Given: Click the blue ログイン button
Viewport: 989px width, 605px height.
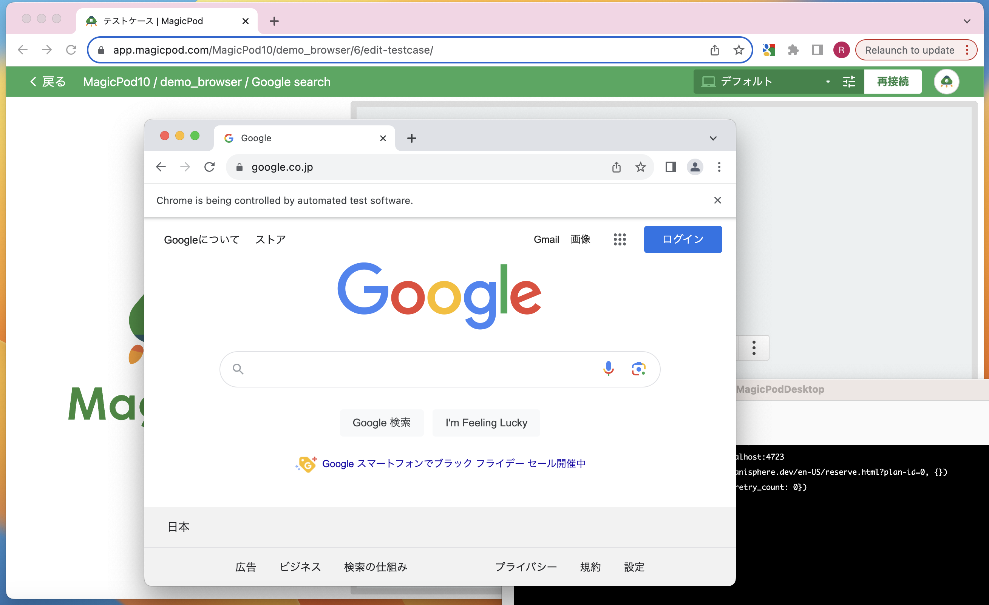Looking at the screenshot, I should pos(683,239).
